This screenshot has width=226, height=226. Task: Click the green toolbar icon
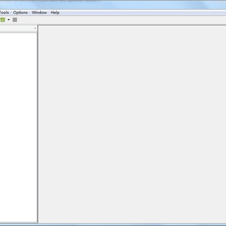(3, 20)
